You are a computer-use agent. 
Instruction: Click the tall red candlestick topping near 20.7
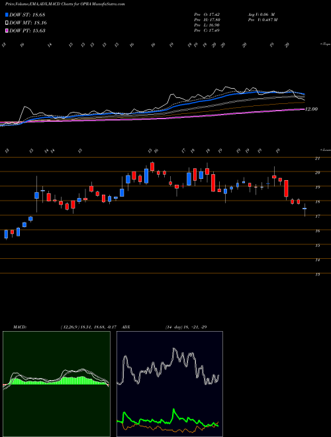coord(152,167)
